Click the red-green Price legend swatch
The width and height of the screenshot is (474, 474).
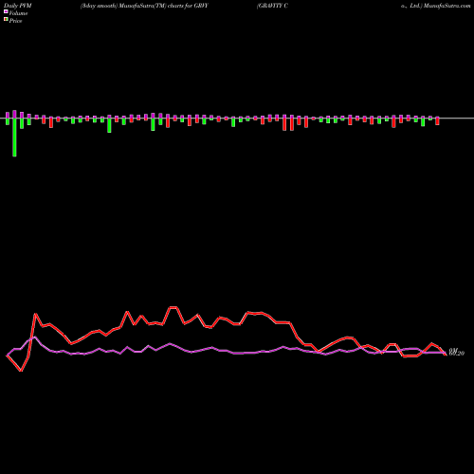[x=6, y=20]
